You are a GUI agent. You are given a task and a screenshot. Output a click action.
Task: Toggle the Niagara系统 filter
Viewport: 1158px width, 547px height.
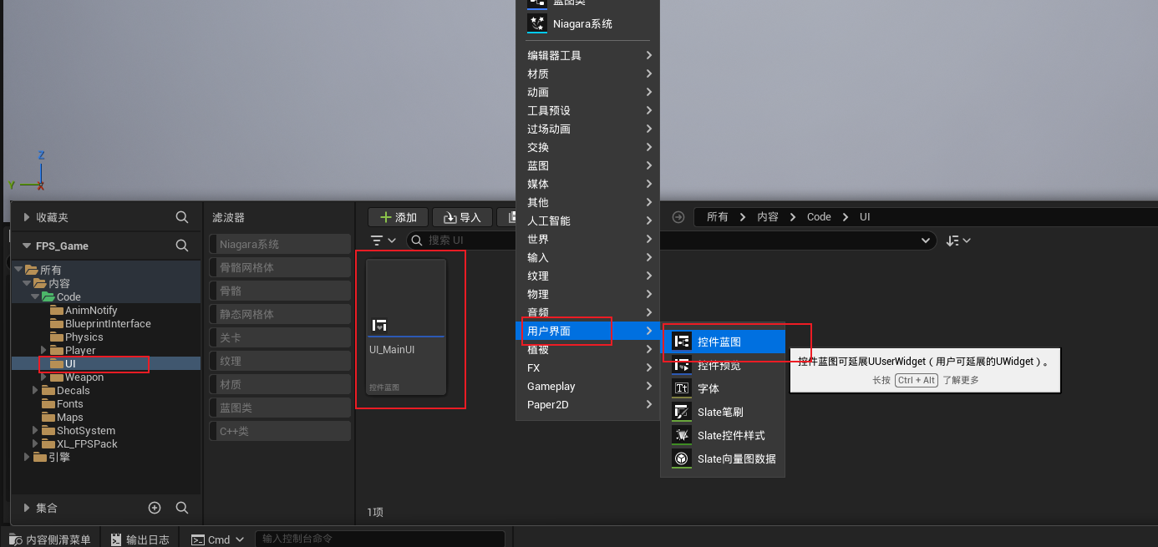point(280,245)
